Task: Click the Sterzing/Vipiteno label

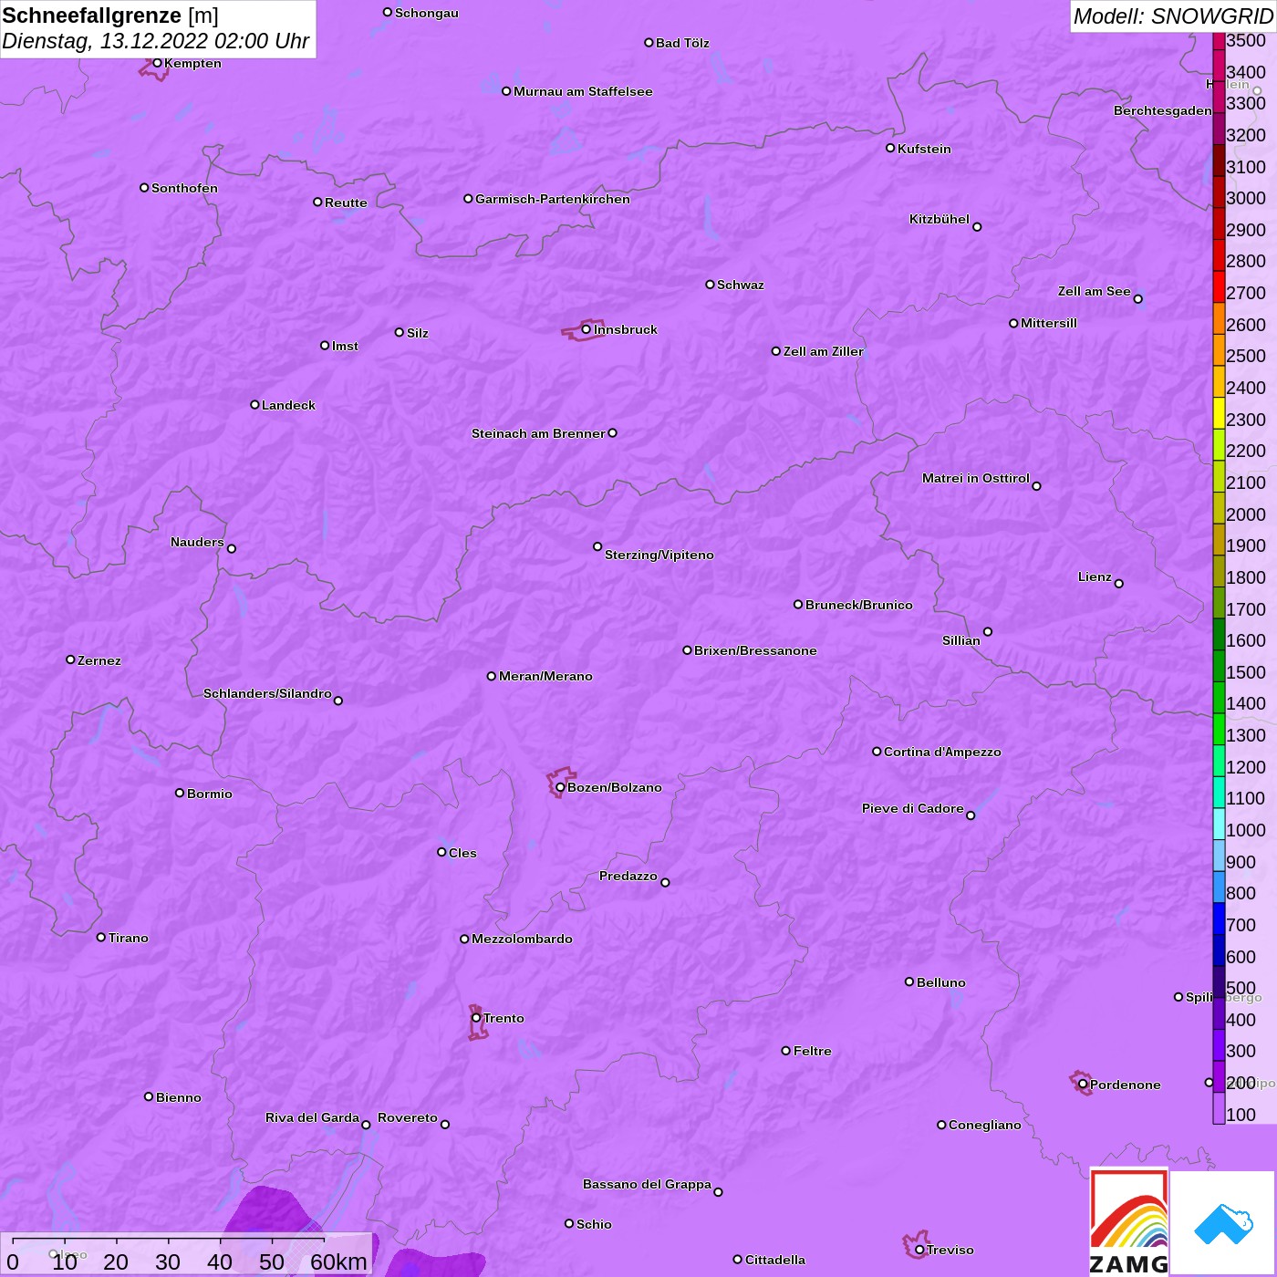Action: click(659, 555)
